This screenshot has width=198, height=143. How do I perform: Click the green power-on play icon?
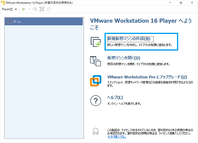[x=24, y=9]
